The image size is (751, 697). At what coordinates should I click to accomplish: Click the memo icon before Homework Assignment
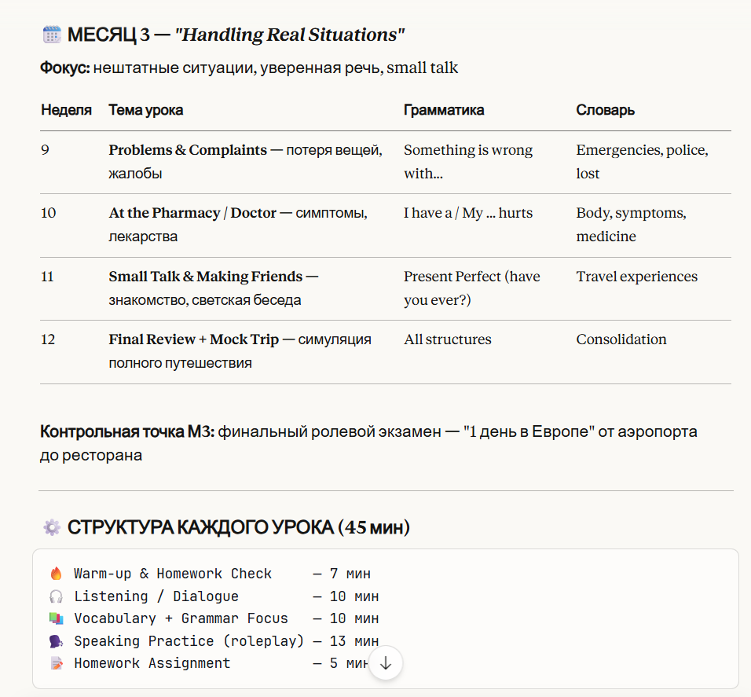coord(56,663)
